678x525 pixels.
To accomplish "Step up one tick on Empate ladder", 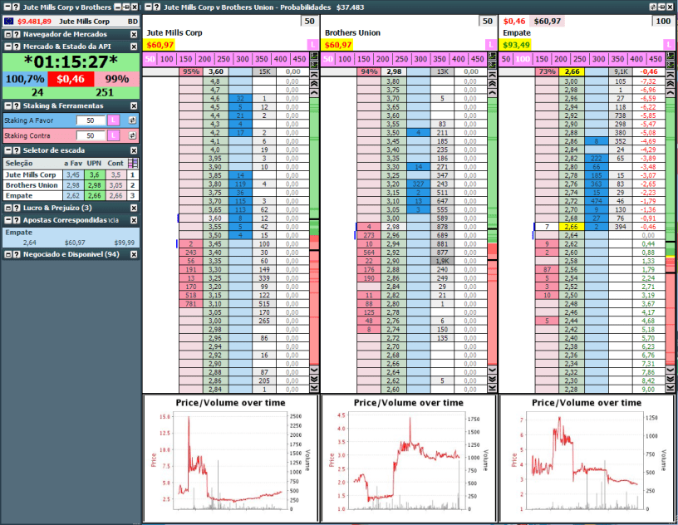I will [x=671, y=92].
